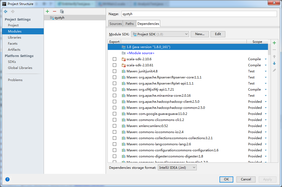282x187 pixels.
Task: Remove the selected module with minus icon
Action: click(x=55, y=11)
